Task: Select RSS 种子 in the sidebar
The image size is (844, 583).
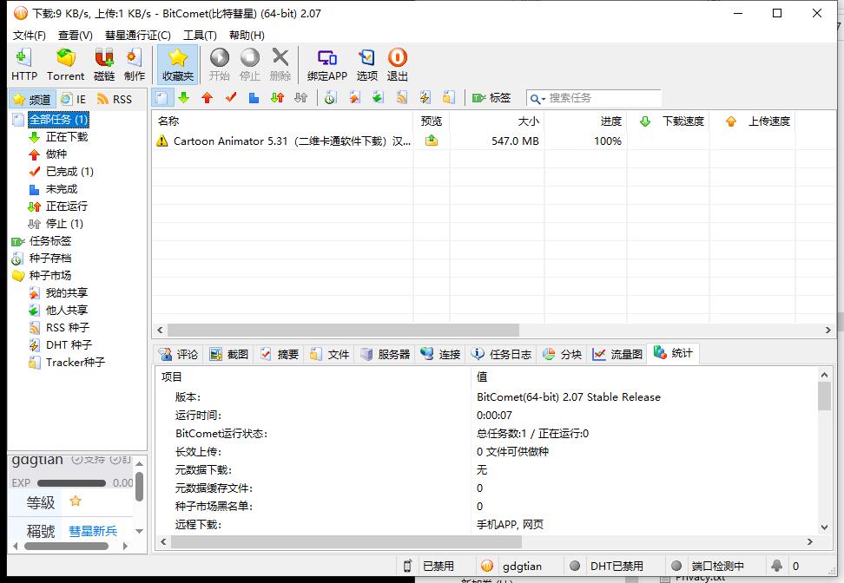Action: (x=67, y=328)
